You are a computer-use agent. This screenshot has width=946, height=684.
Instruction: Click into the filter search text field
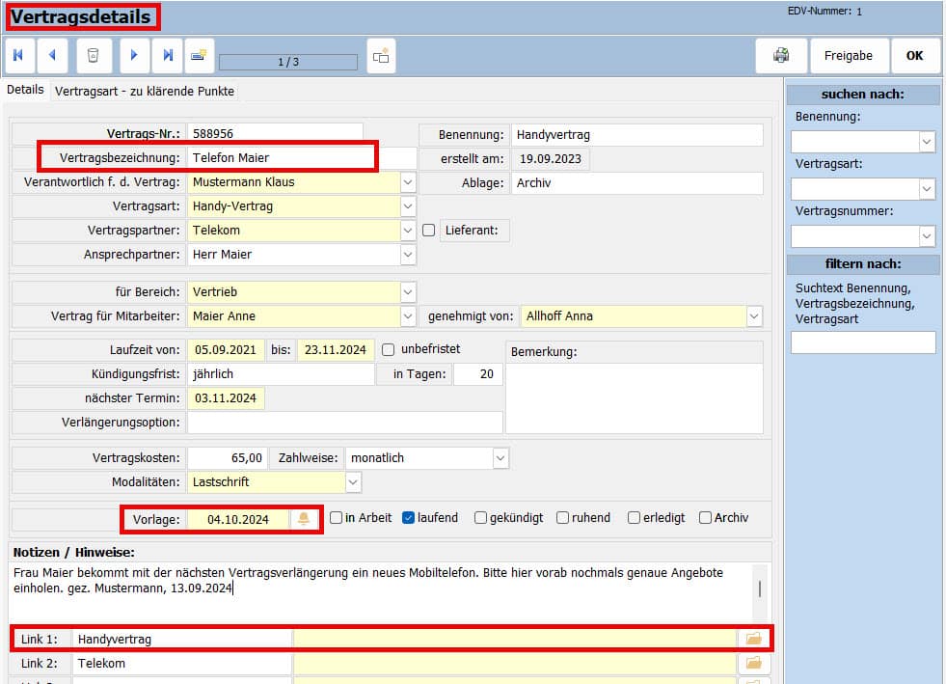(862, 342)
